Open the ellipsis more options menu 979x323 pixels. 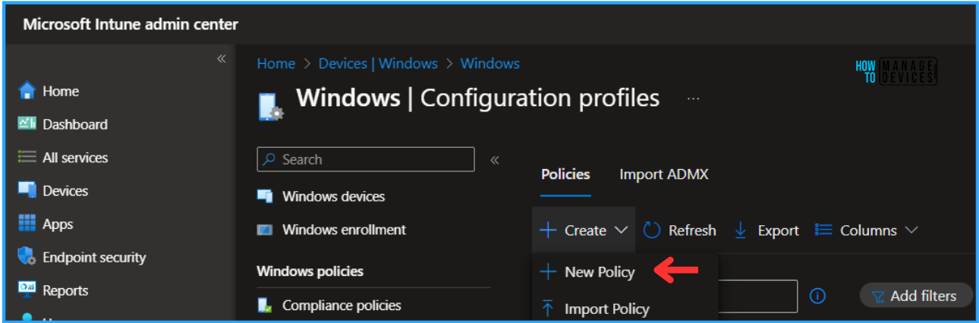693,99
